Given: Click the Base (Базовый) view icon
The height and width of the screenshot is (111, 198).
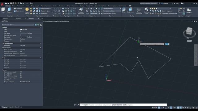Looking at the screenshot, I should tap(189, 10).
